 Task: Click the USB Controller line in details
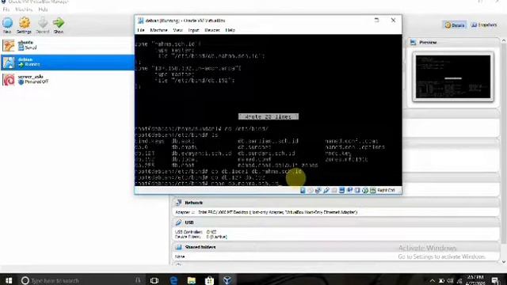(x=196, y=232)
